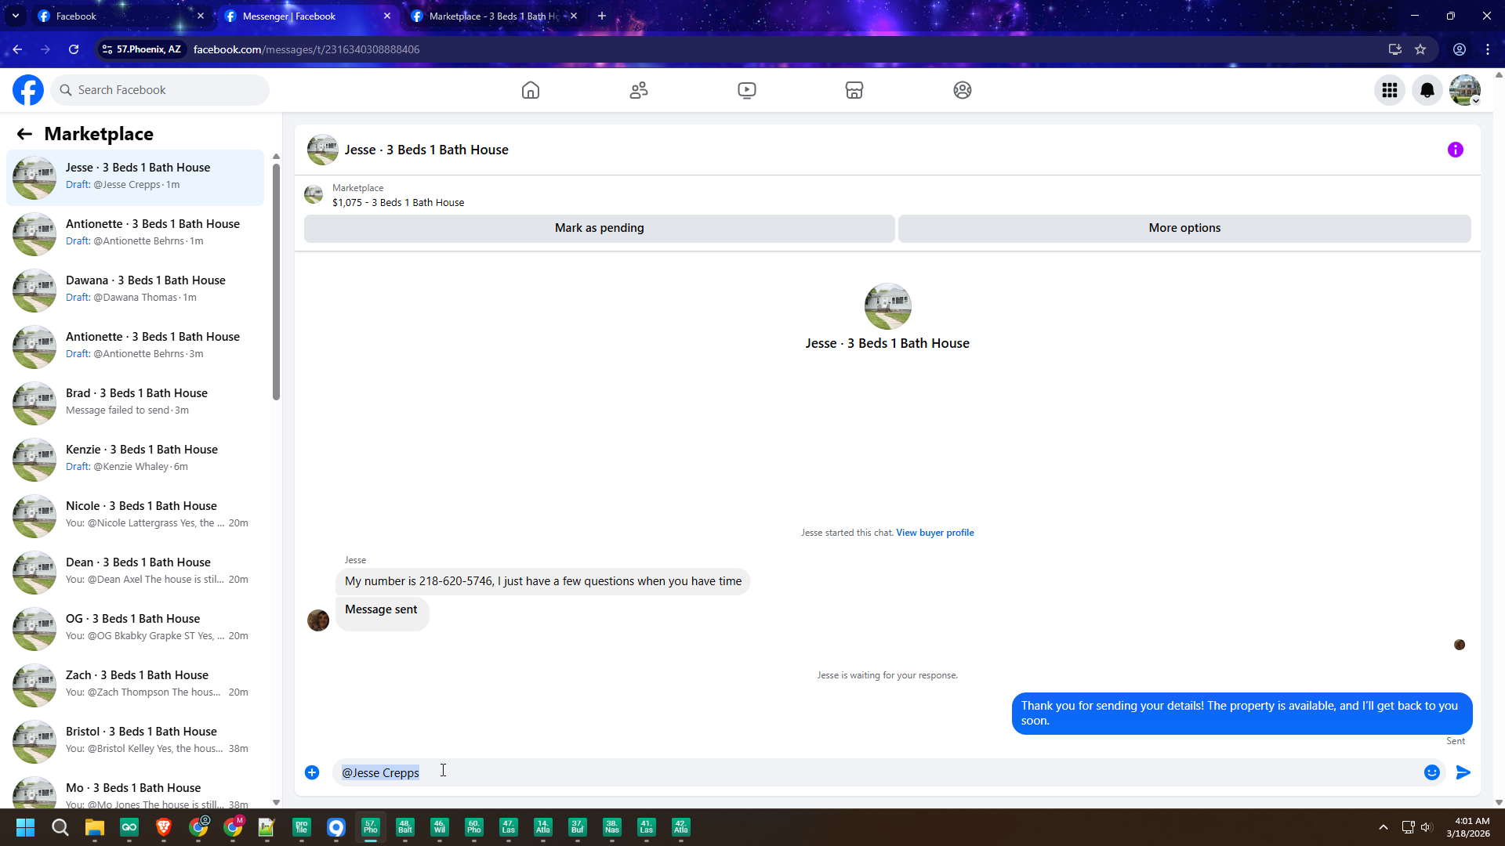
Task: Open Mo 3 Beds 1 Bath House chat
Action: pos(136,790)
